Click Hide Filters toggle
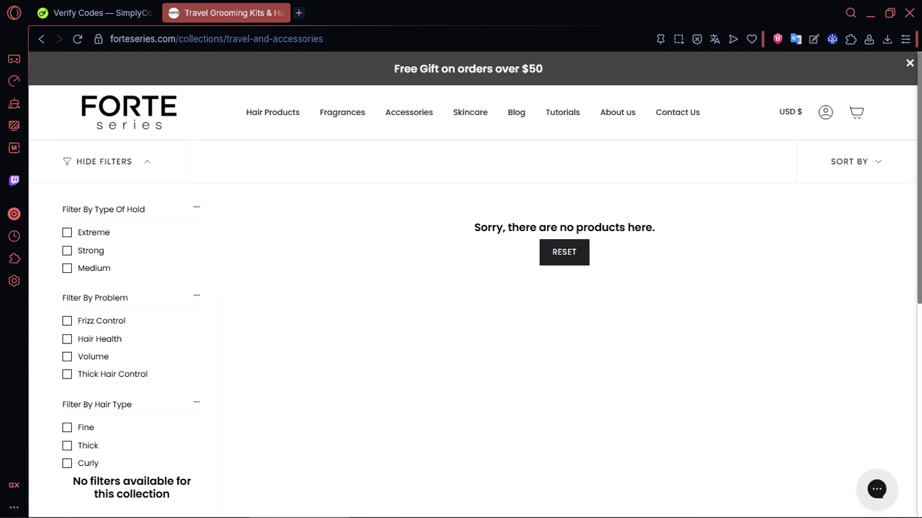Image resolution: width=922 pixels, height=518 pixels. coord(107,162)
